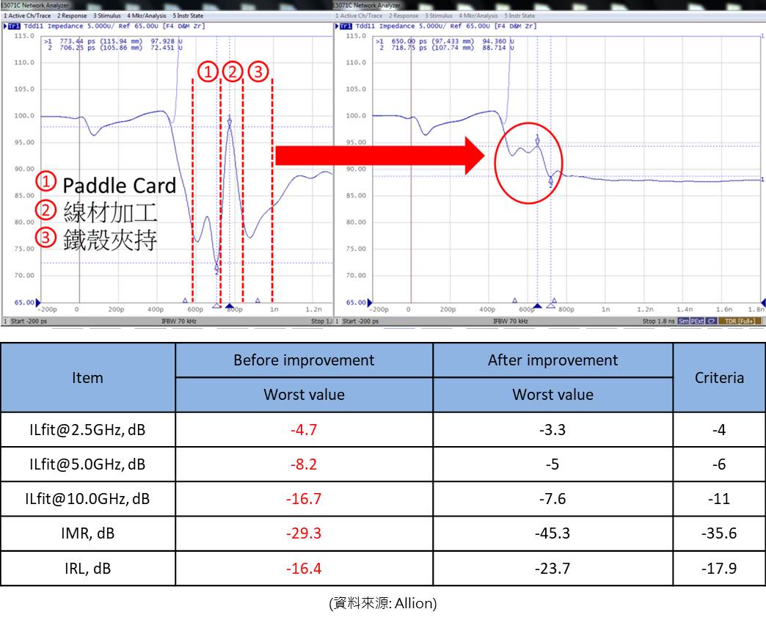Click the '-7.6' after-improvement value
766x620 pixels.
(x=552, y=499)
